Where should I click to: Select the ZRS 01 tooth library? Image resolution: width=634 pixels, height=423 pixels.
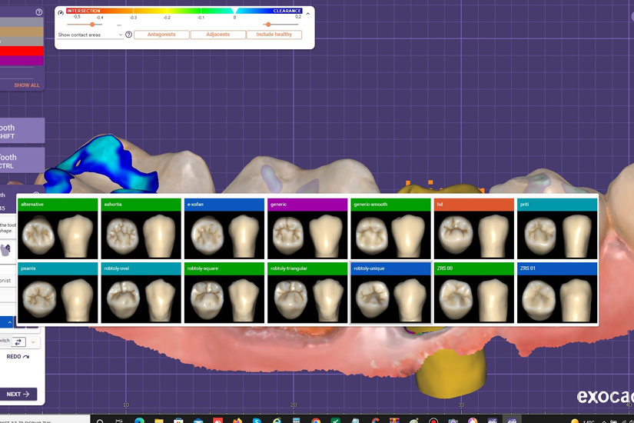pyautogui.click(x=557, y=293)
